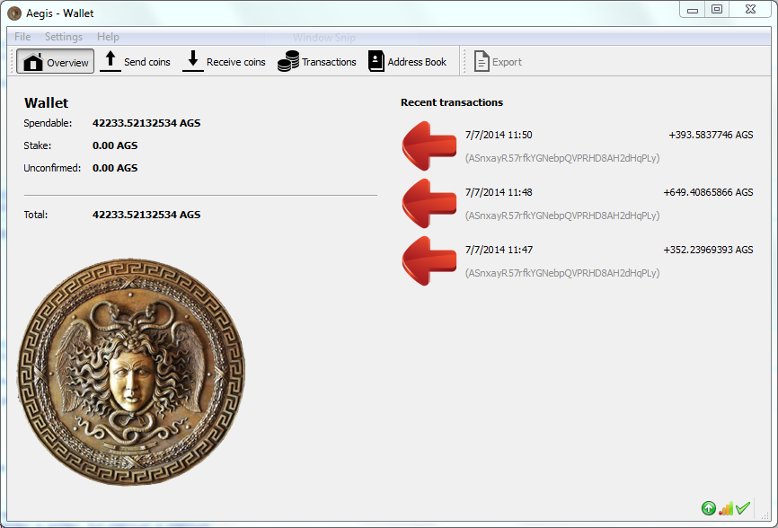The image size is (778, 528).
Task: Click the Send coins label
Action: 146,62
